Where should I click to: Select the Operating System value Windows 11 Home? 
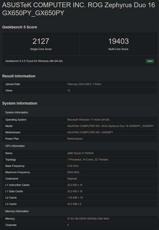coord(89,120)
